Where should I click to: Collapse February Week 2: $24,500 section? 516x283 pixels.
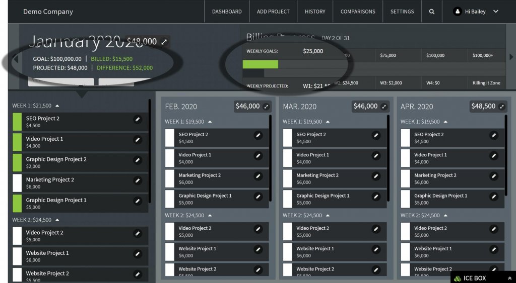coord(210,216)
